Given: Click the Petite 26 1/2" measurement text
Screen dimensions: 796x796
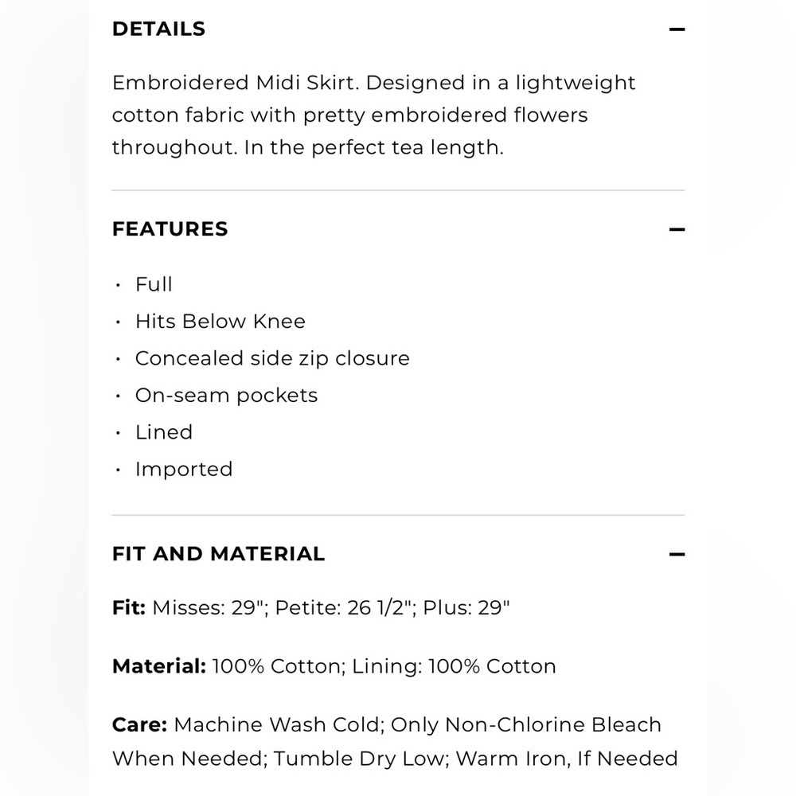Looking at the screenshot, I should pos(343,607).
